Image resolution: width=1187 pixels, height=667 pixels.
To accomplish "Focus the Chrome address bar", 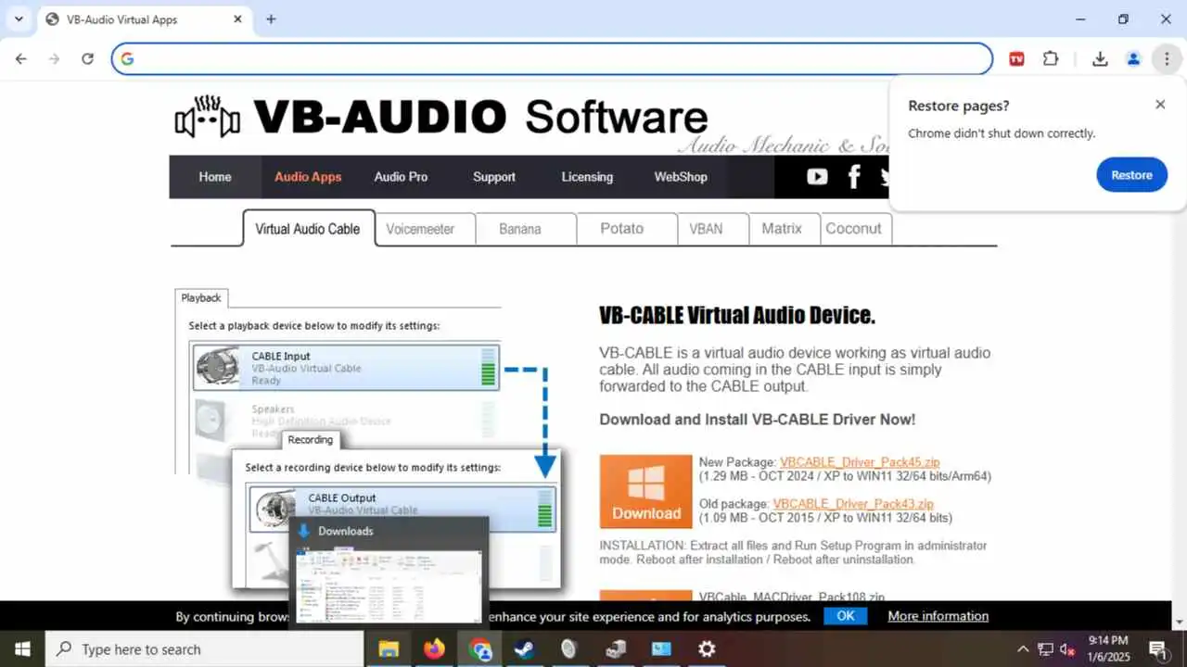I will coord(553,58).
